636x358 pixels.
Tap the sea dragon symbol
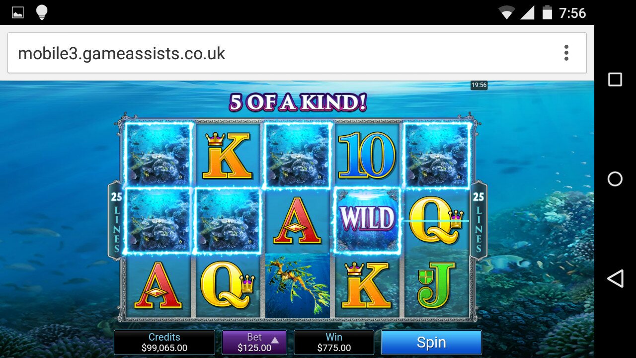coord(297,285)
